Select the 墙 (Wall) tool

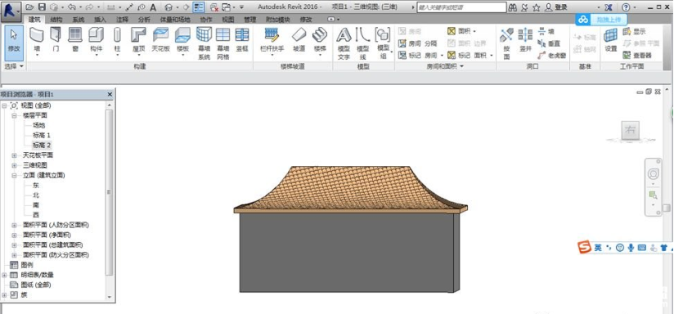pyautogui.click(x=37, y=40)
